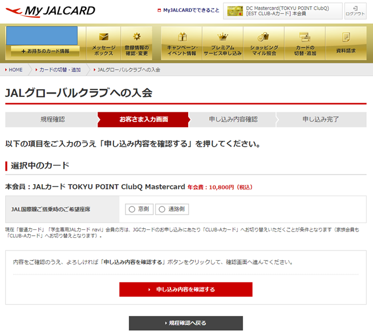Click the 選択中のカード heading
This screenshot has height=332, width=373.
click(40, 165)
